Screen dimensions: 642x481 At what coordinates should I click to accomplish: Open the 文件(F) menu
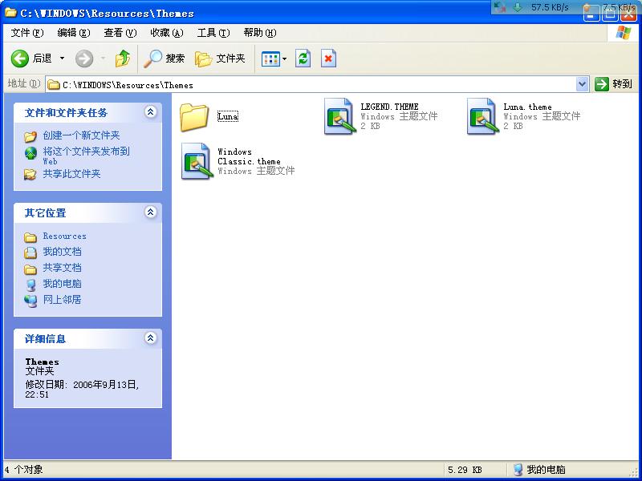tap(27, 33)
